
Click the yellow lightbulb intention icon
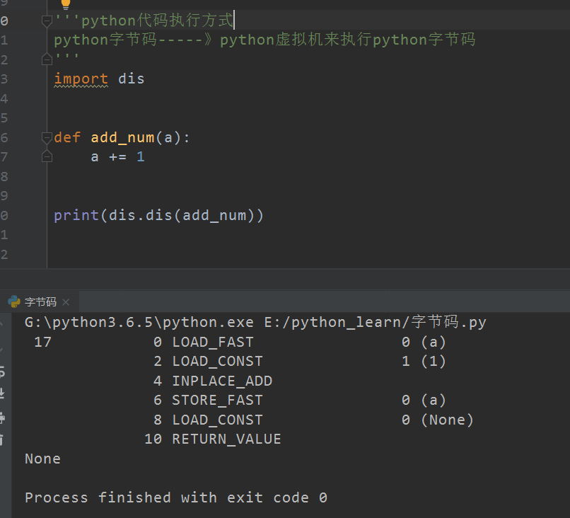click(66, 4)
